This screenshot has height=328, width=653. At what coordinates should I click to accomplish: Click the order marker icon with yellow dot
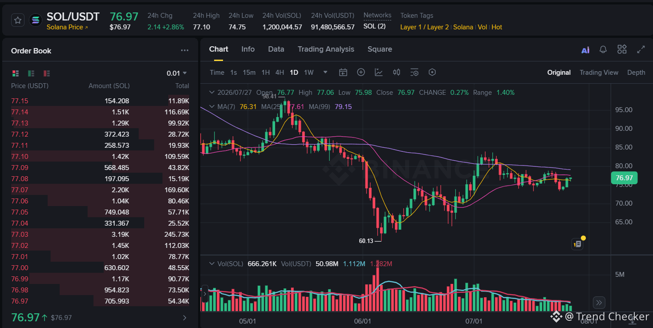click(578, 243)
